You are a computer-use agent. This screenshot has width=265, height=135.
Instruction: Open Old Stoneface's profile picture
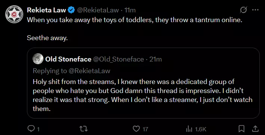(x=38, y=58)
